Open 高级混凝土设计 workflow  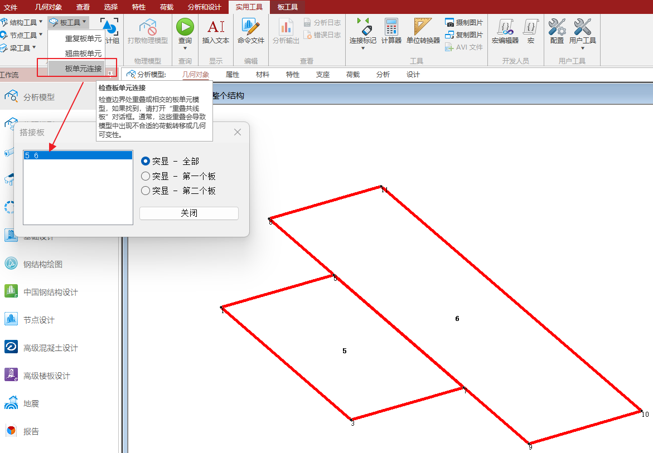(41, 348)
